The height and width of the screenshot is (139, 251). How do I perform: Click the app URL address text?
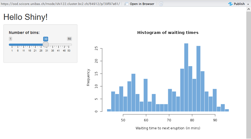(60, 4)
